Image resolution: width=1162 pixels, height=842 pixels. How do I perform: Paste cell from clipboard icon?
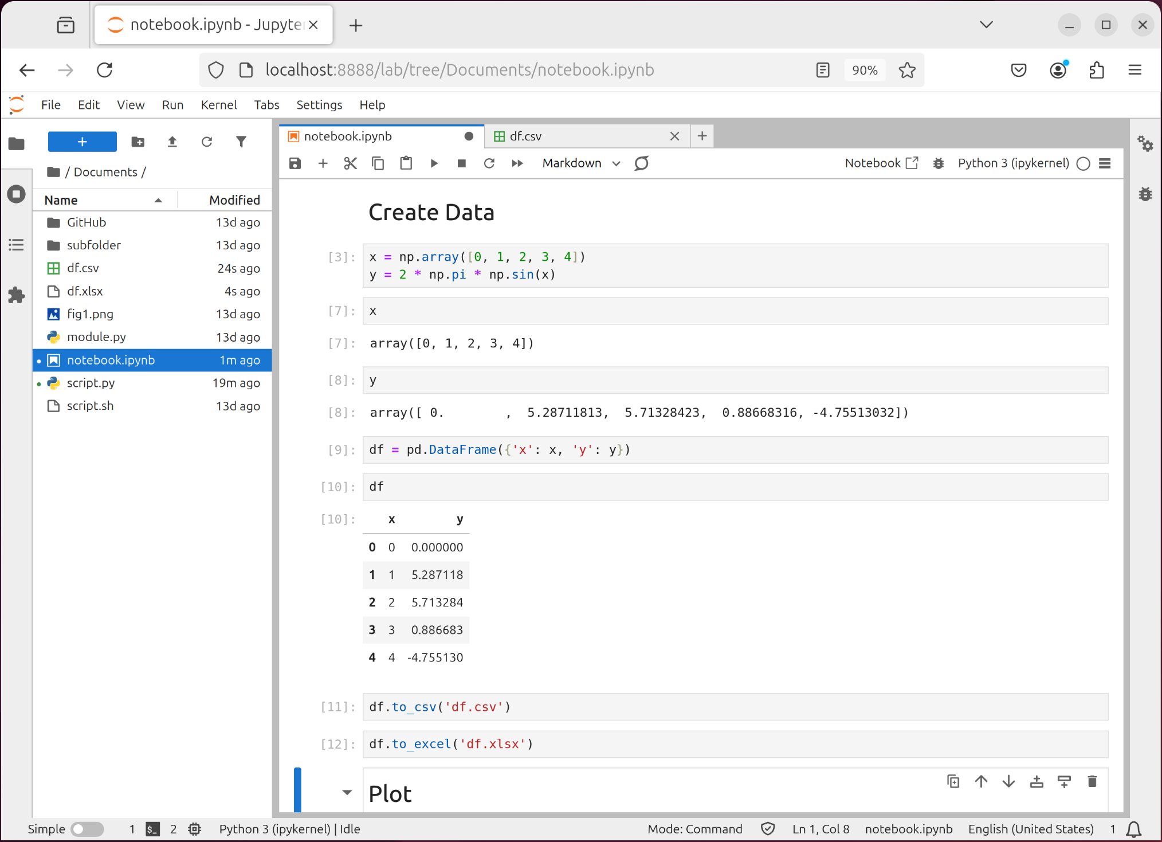(406, 163)
